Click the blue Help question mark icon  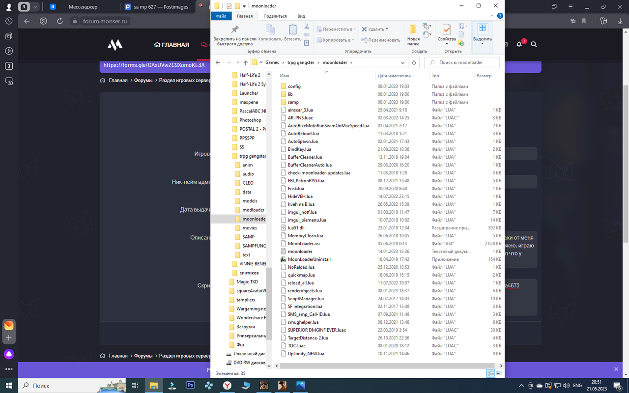[x=499, y=16]
